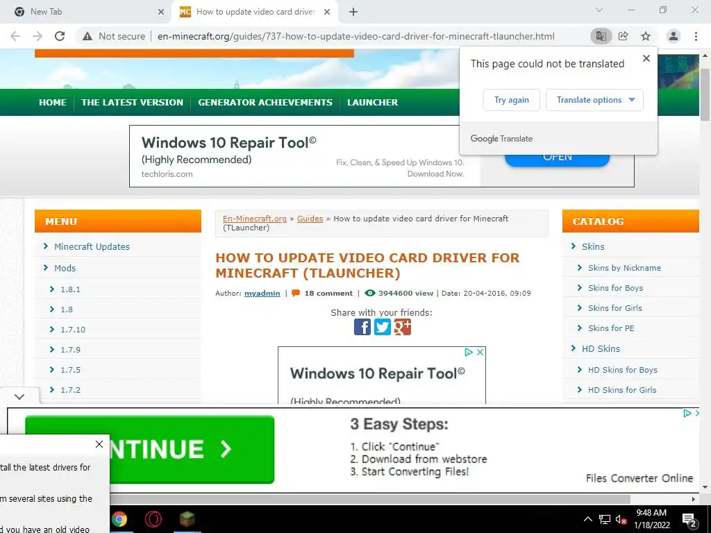711x533 pixels.
Task: Share the article on Facebook
Action: click(362, 327)
